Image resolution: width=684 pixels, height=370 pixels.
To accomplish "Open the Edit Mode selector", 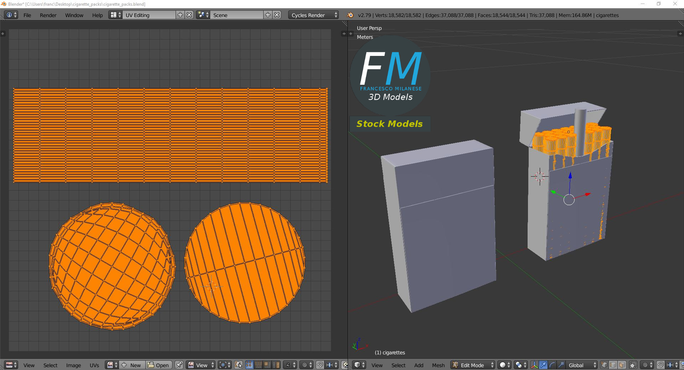I will click(x=473, y=365).
